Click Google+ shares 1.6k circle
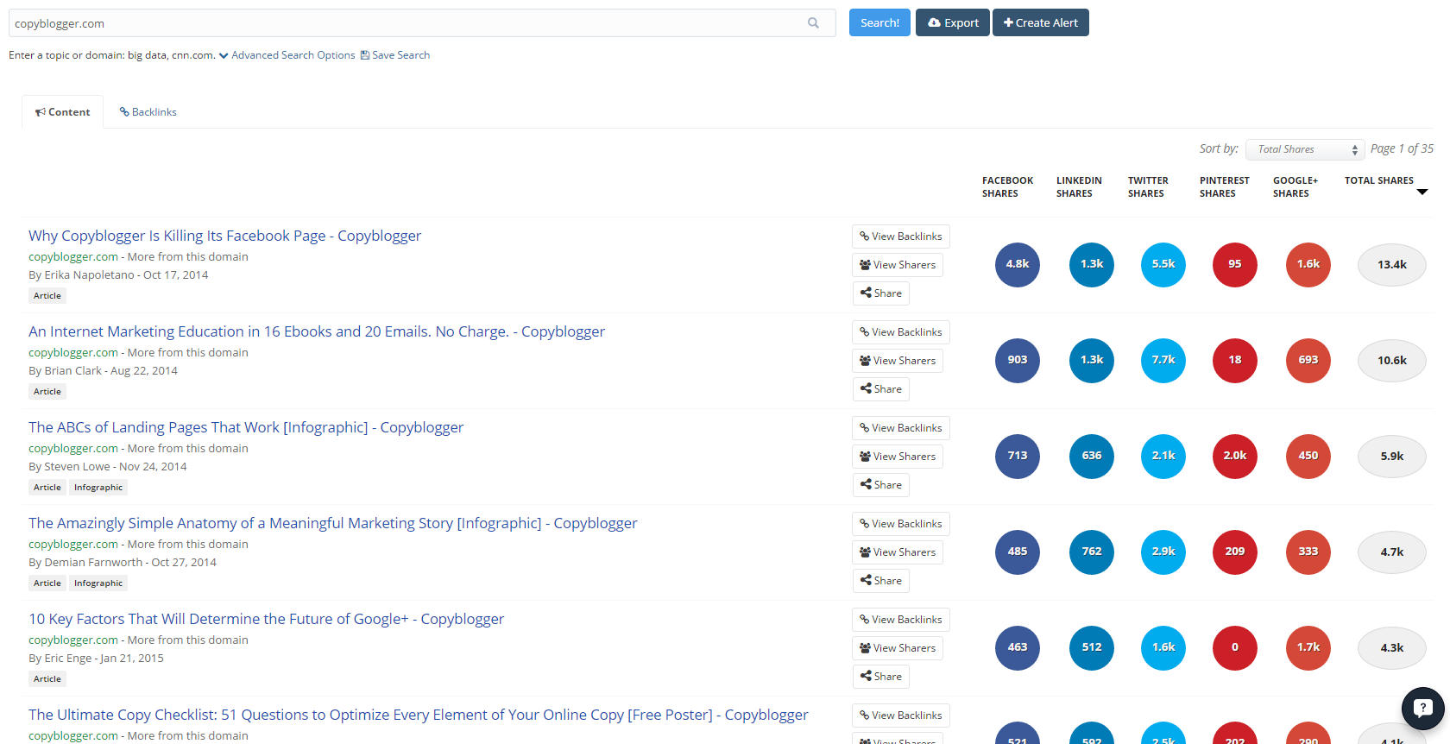 tap(1308, 265)
